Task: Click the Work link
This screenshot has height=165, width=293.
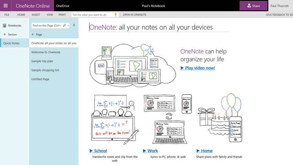Action: pyautogui.click(x=150, y=151)
